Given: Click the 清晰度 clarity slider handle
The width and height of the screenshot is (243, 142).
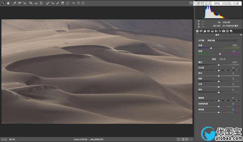Looking at the screenshot, I should pyautogui.click(x=219, y=101).
